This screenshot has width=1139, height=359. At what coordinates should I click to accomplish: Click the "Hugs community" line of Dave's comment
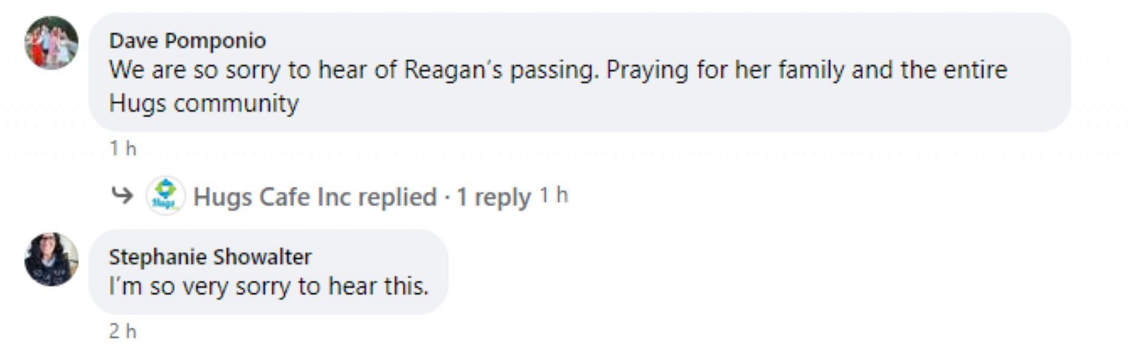click(203, 104)
